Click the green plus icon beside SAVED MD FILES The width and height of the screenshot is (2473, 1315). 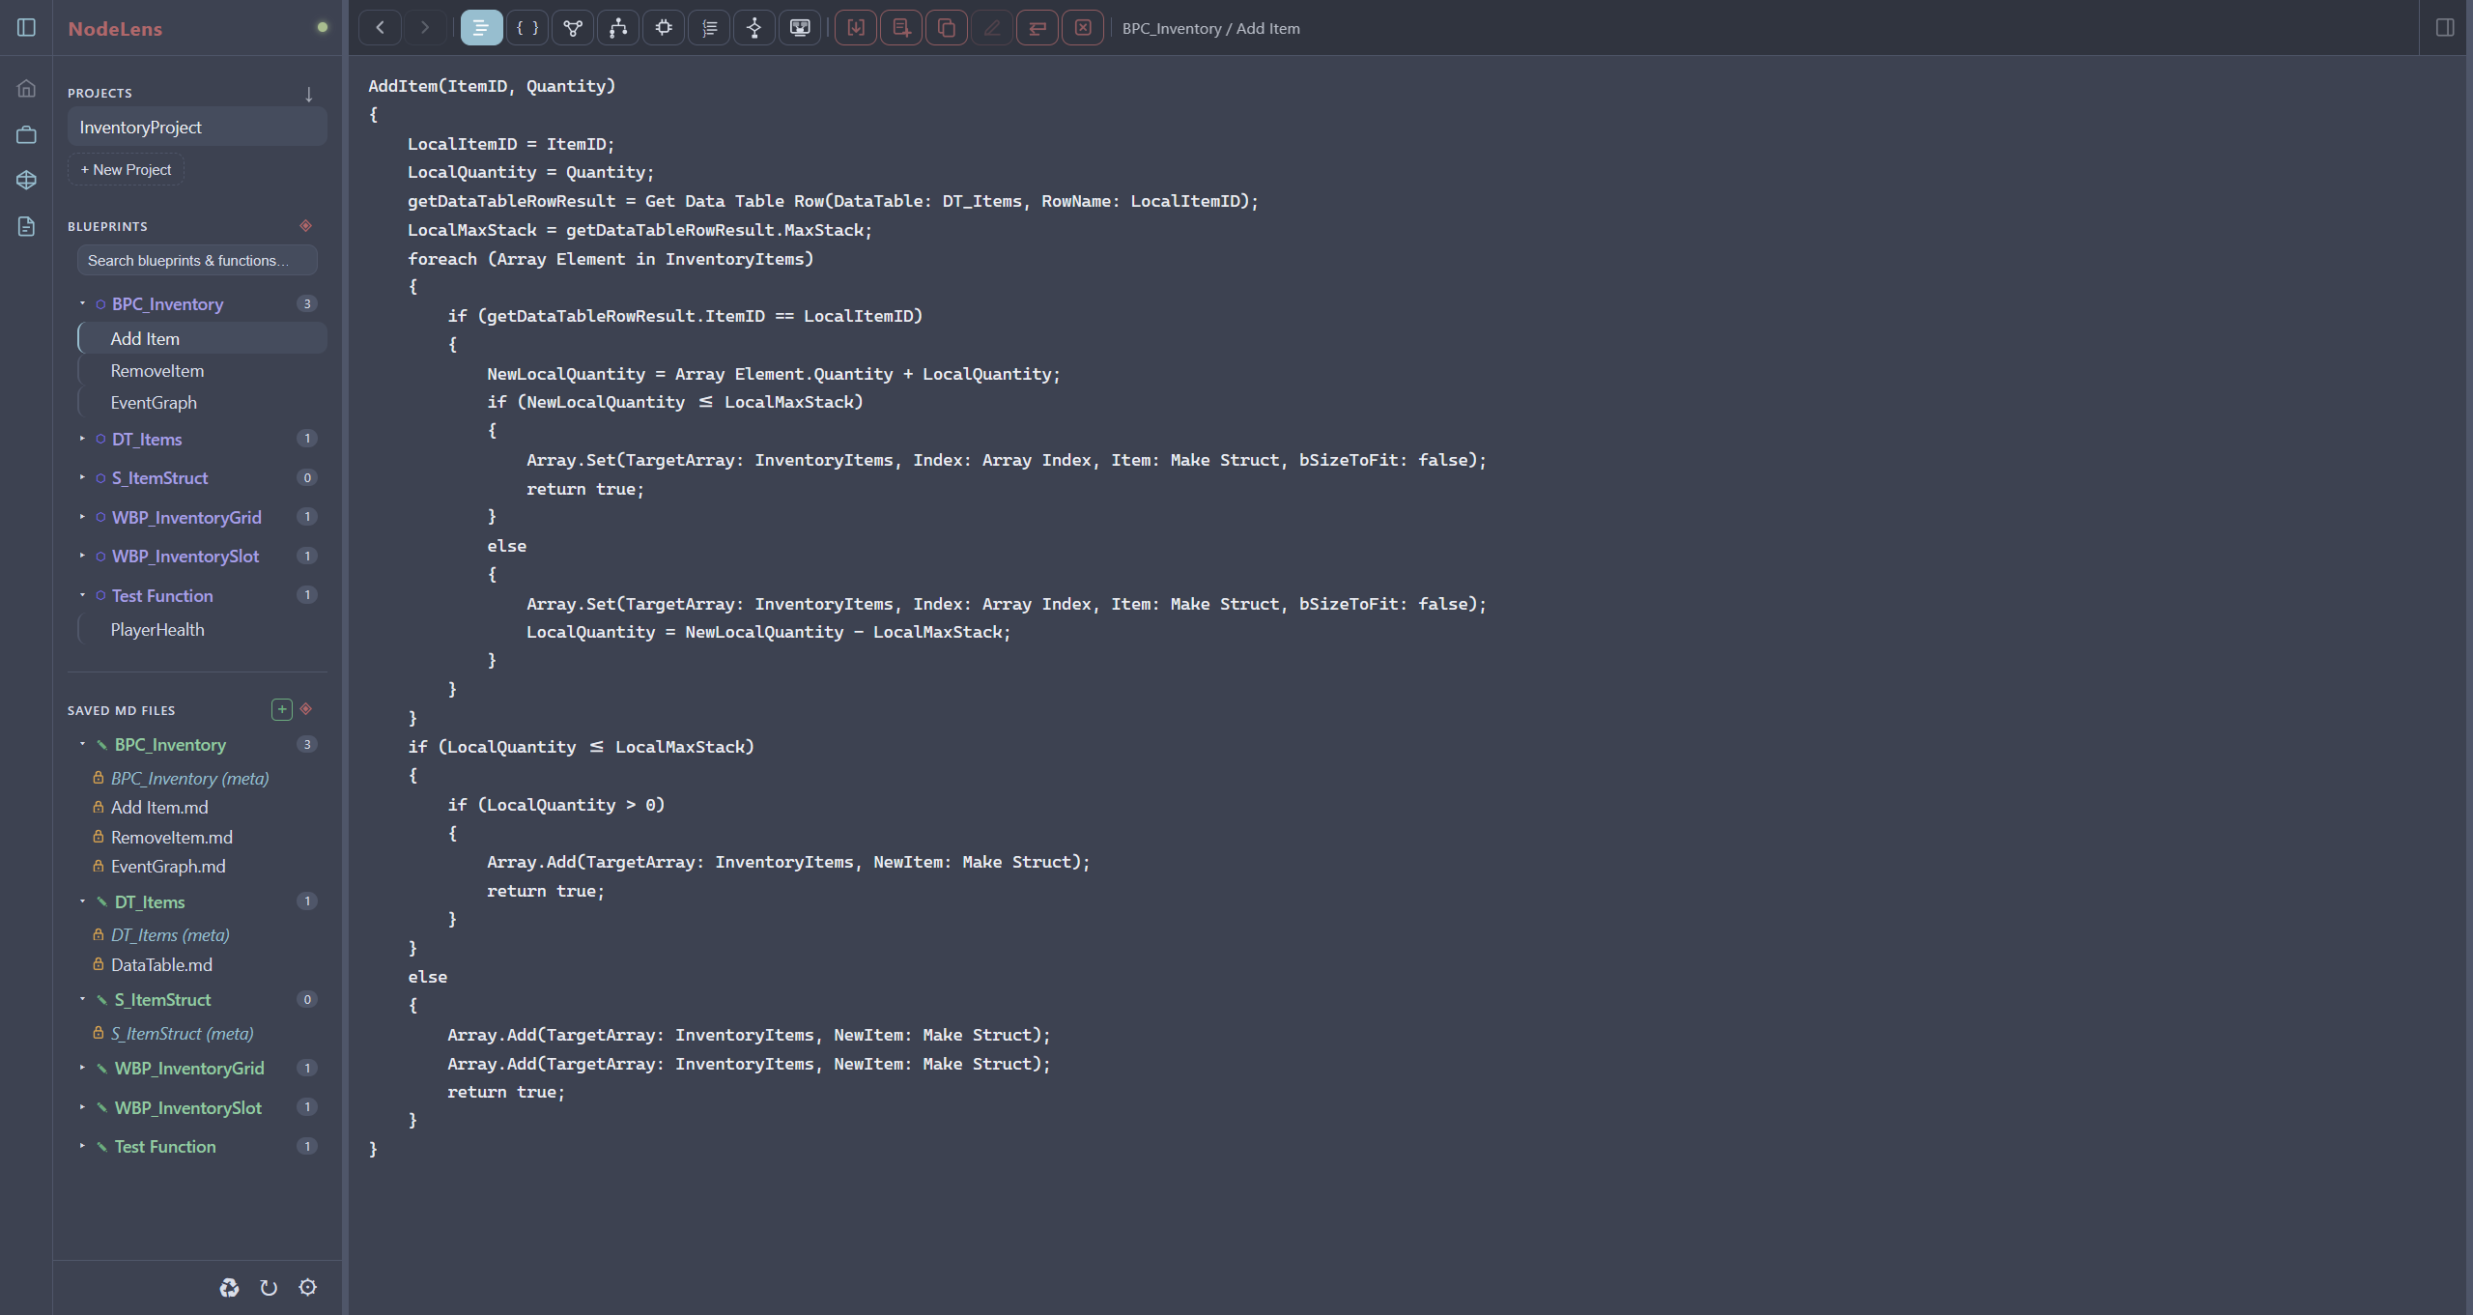(282, 709)
